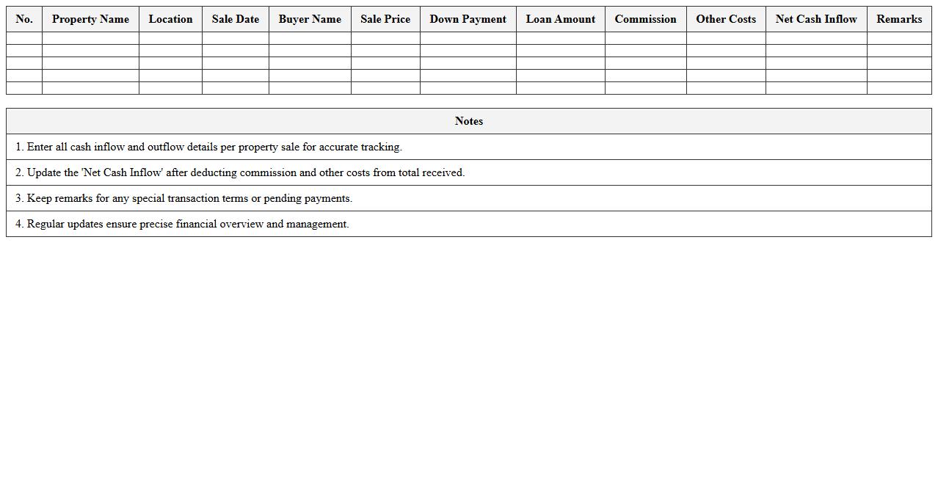The width and height of the screenshot is (938, 477).
Task: Click note 4 about regular updates
Action: click(182, 224)
